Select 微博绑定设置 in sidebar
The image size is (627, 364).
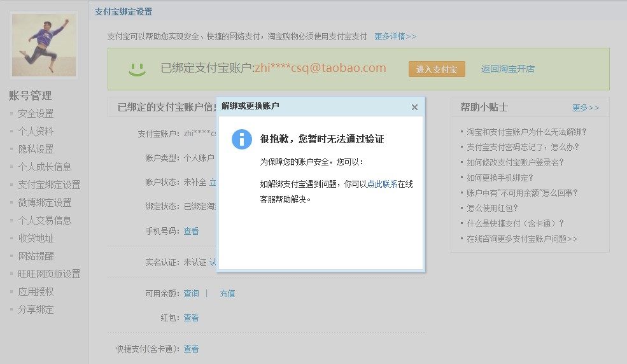45,202
